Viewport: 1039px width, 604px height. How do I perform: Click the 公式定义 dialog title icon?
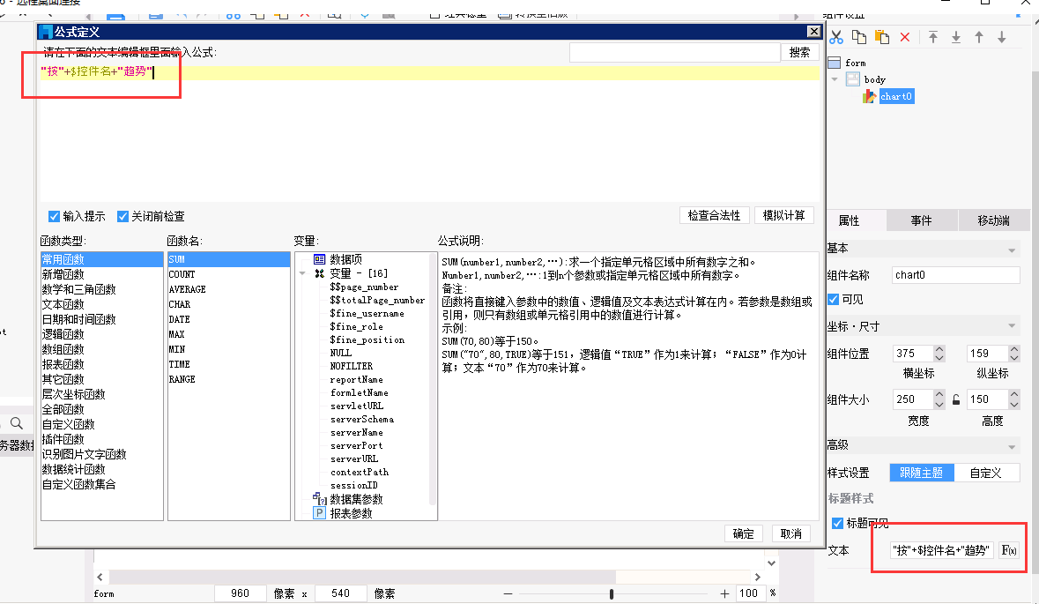[x=45, y=32]
